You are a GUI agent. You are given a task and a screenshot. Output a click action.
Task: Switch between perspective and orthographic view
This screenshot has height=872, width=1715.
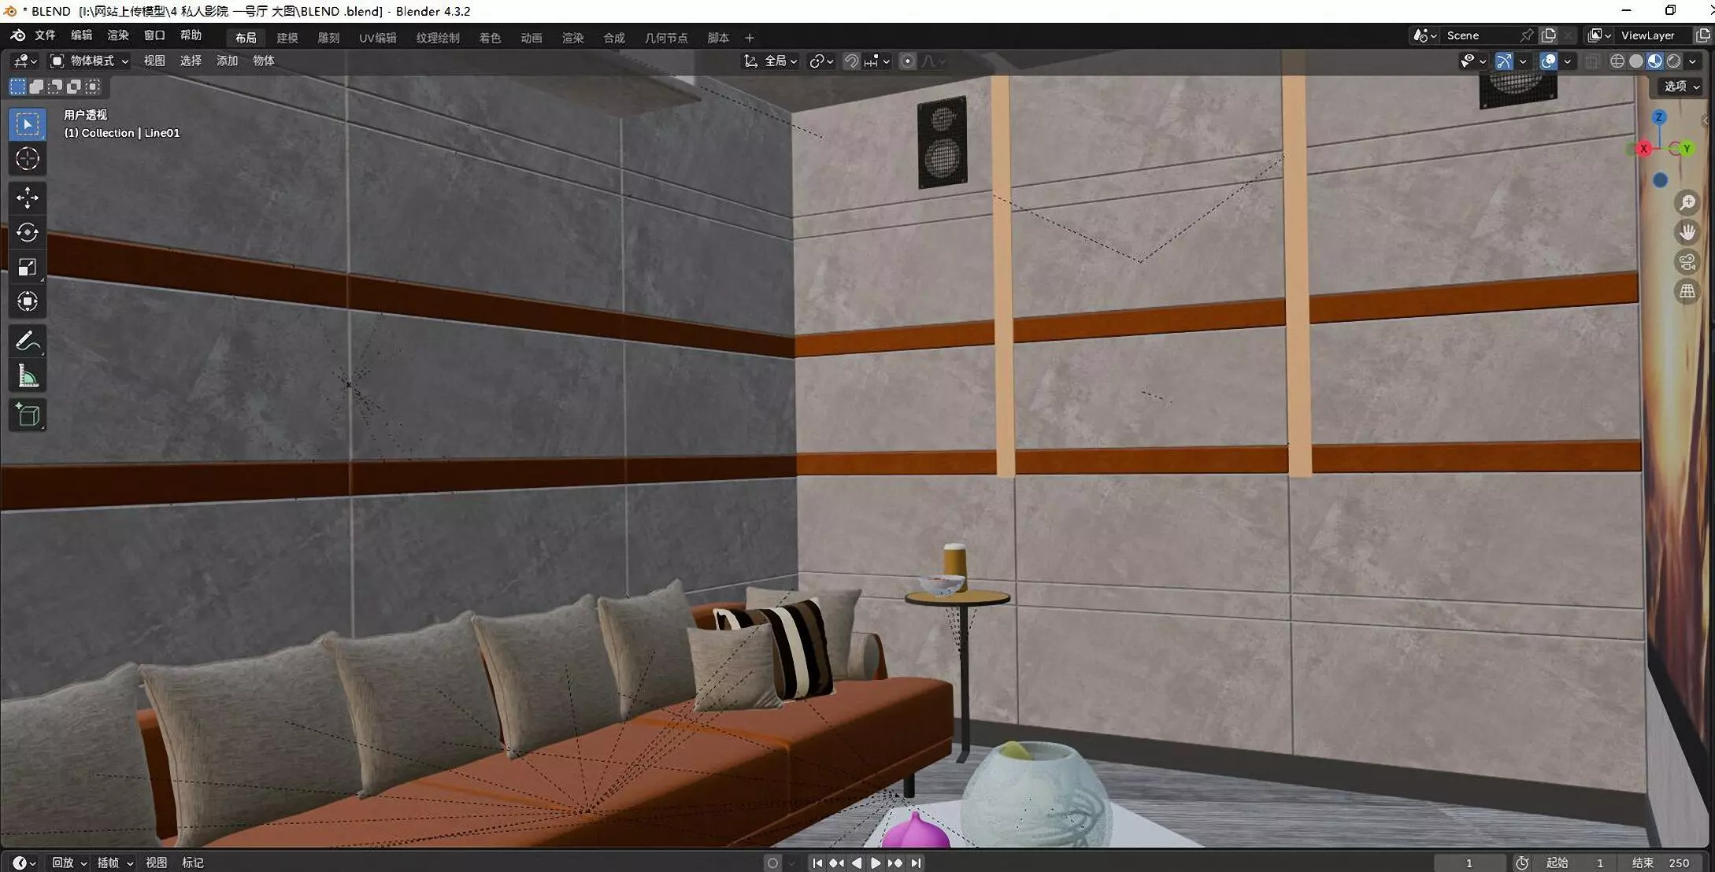coord(1687,291)
